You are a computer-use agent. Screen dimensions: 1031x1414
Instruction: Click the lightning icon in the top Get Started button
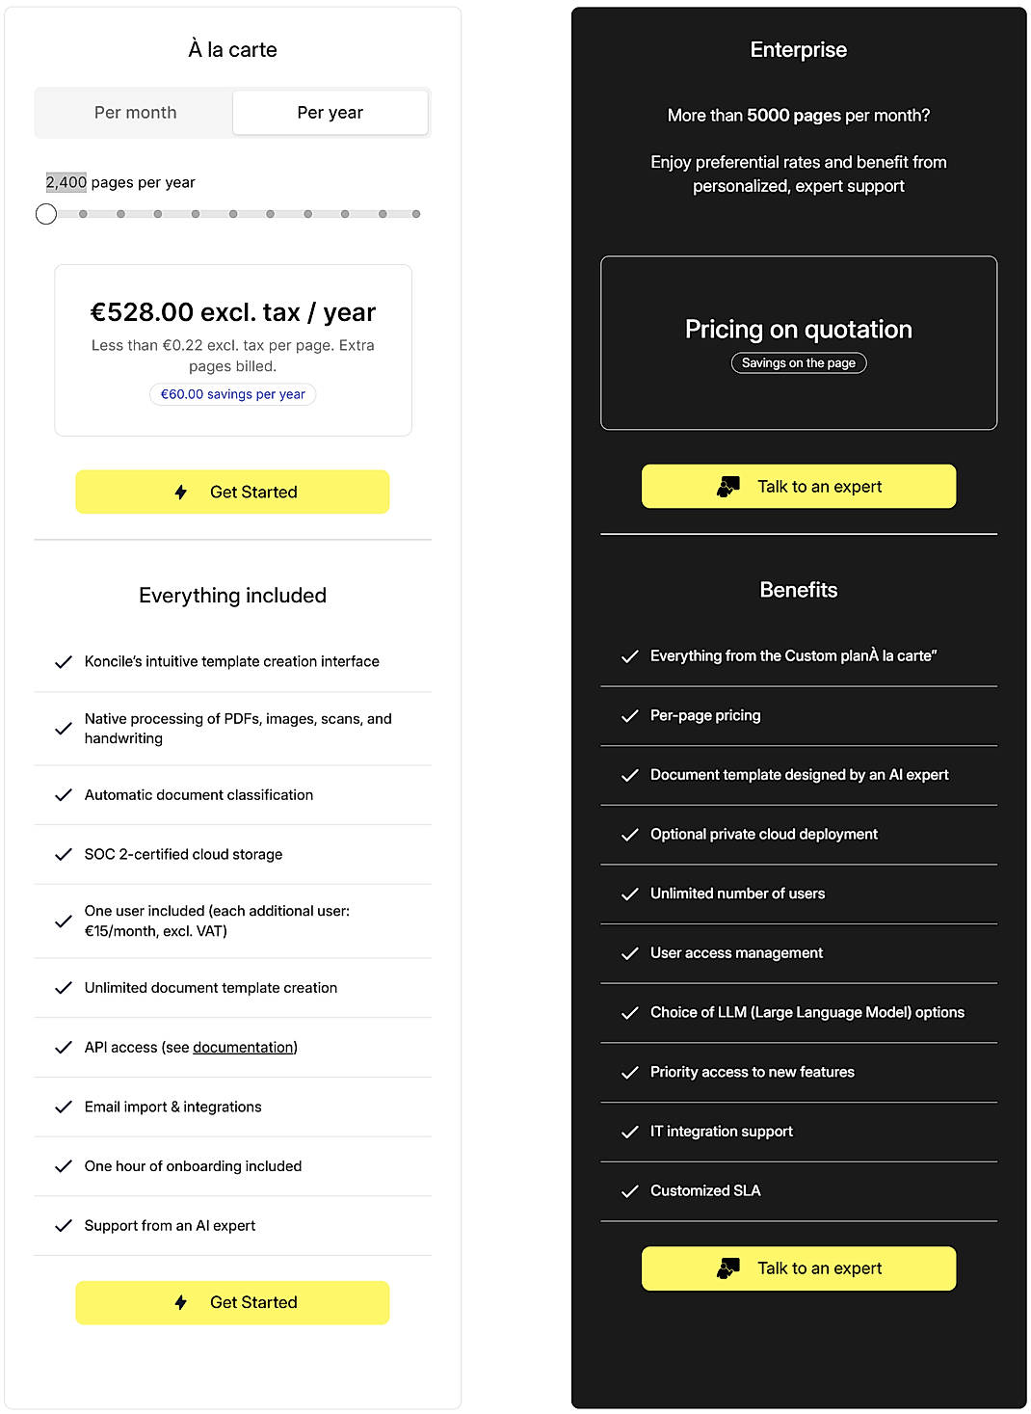[x=180, y=492]
